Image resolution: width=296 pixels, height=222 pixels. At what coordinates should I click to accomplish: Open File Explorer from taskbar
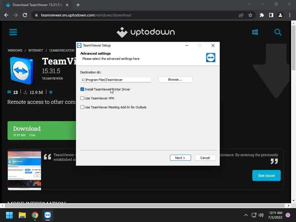(x=22, y=215)
